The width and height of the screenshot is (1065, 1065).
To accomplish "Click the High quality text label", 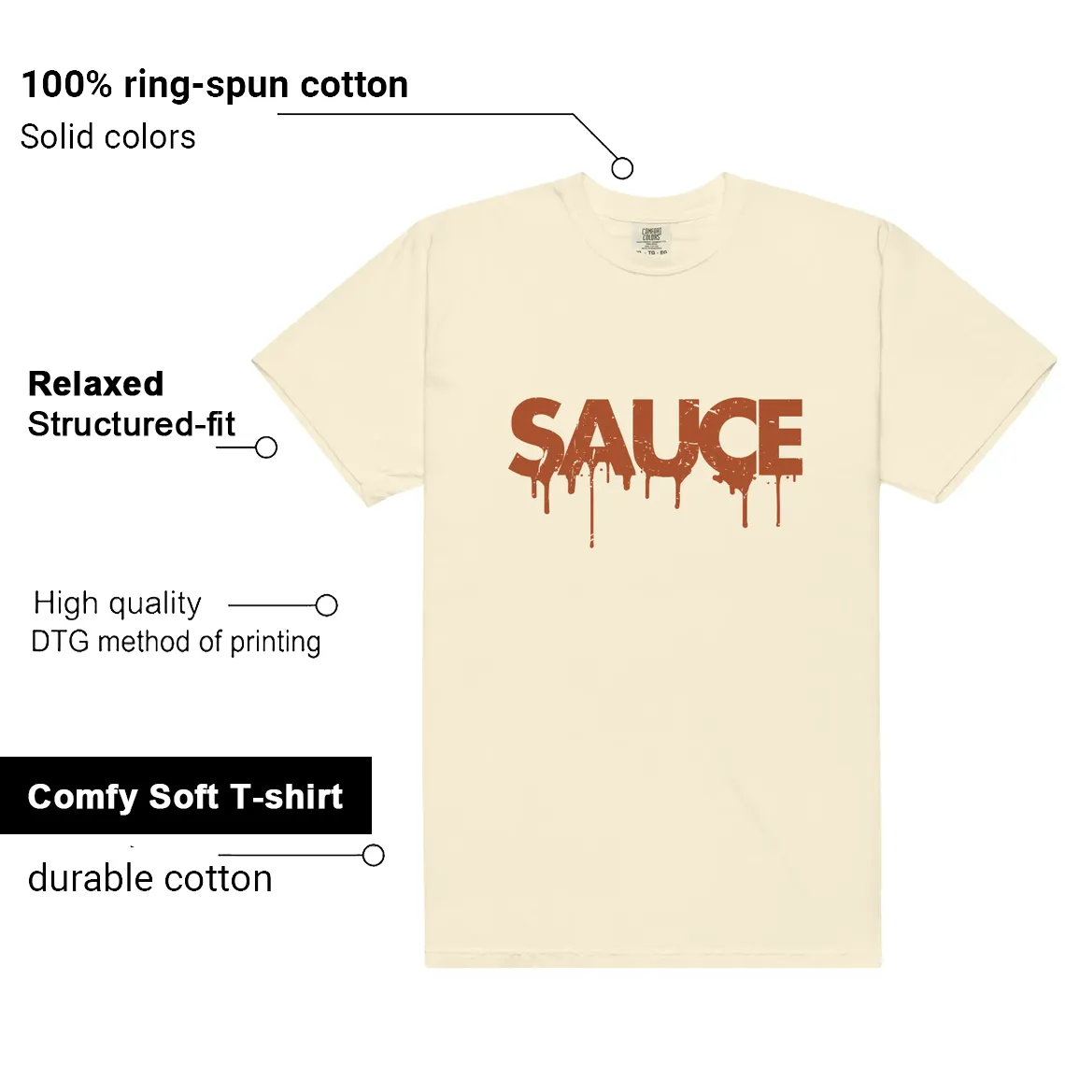I will pyautogui.click(x=118, y=603).
